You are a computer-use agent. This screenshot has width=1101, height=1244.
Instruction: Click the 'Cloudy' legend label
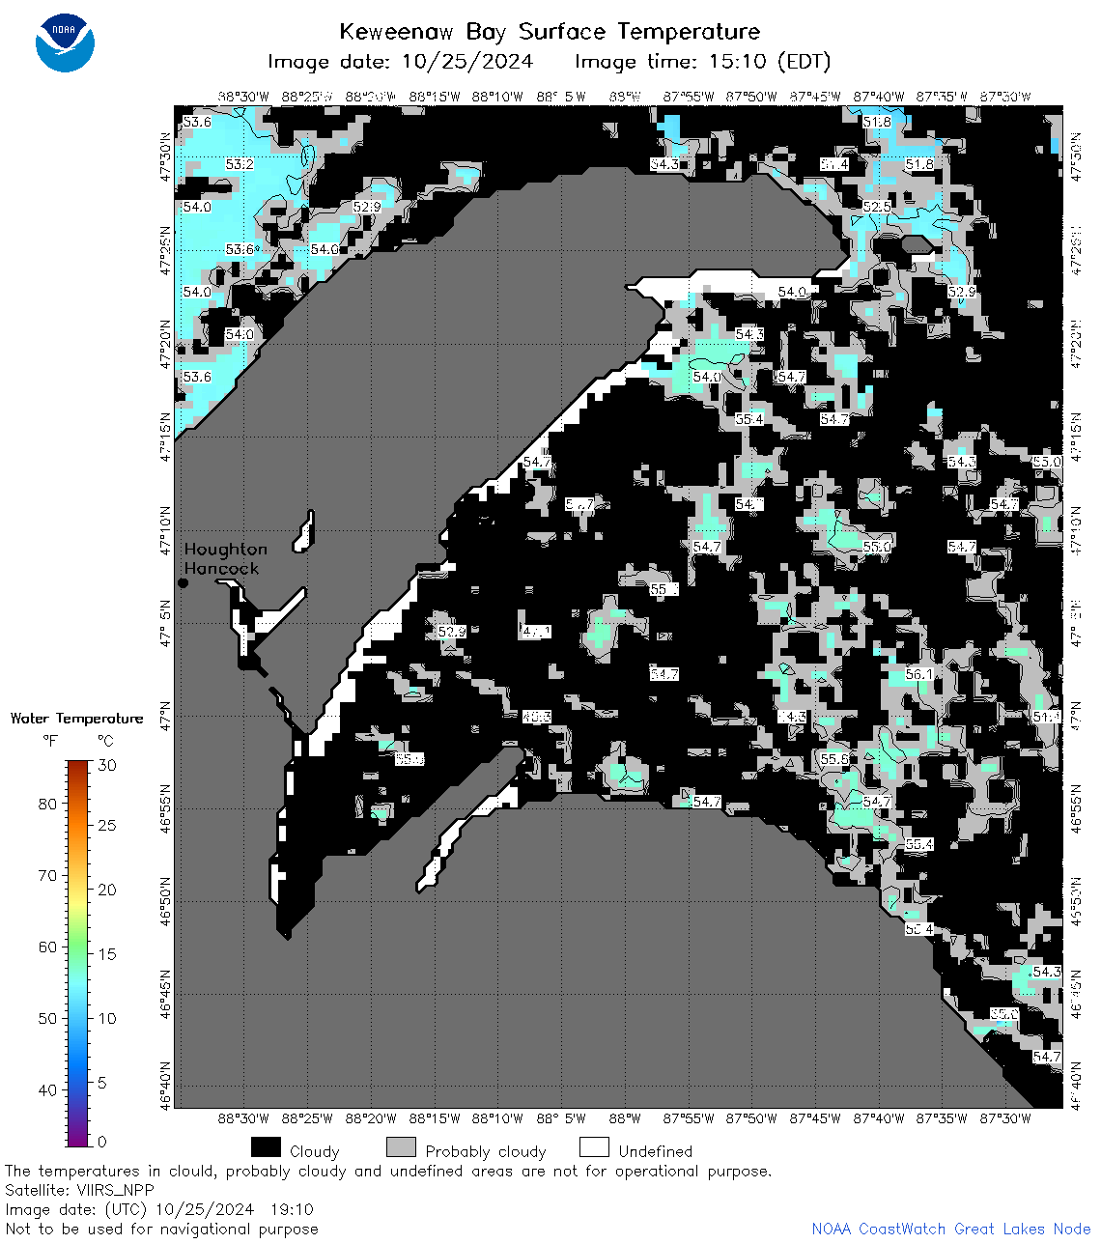click(315, 1151)
